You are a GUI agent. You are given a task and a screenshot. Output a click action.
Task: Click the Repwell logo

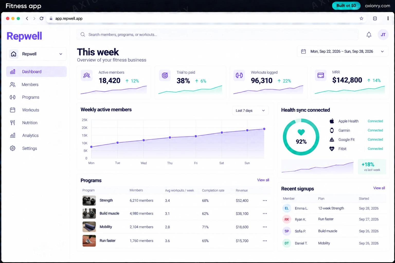(x=24, y=36)
